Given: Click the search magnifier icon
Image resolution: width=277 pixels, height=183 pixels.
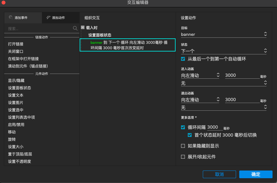Looking at the screenshot, I should point(75,28).
